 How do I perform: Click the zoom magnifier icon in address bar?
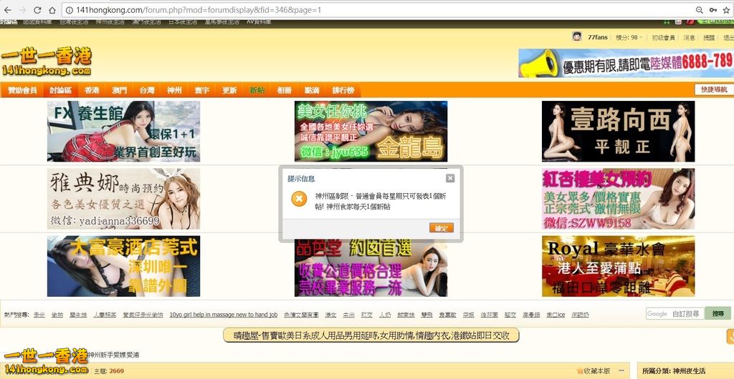(699, 10)
